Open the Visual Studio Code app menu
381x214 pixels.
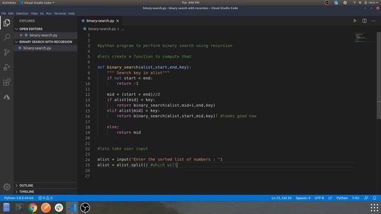pyautogui.click(x=37, y=2)
